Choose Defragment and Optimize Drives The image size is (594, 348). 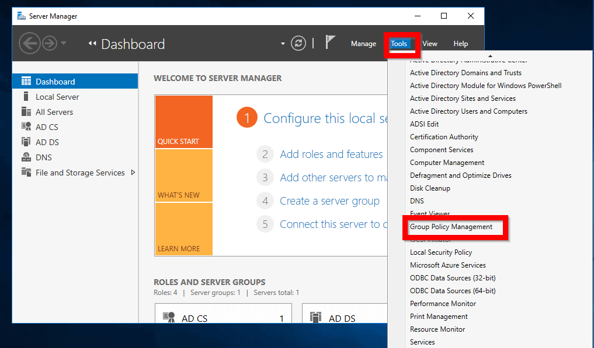[x=461, y=175]
